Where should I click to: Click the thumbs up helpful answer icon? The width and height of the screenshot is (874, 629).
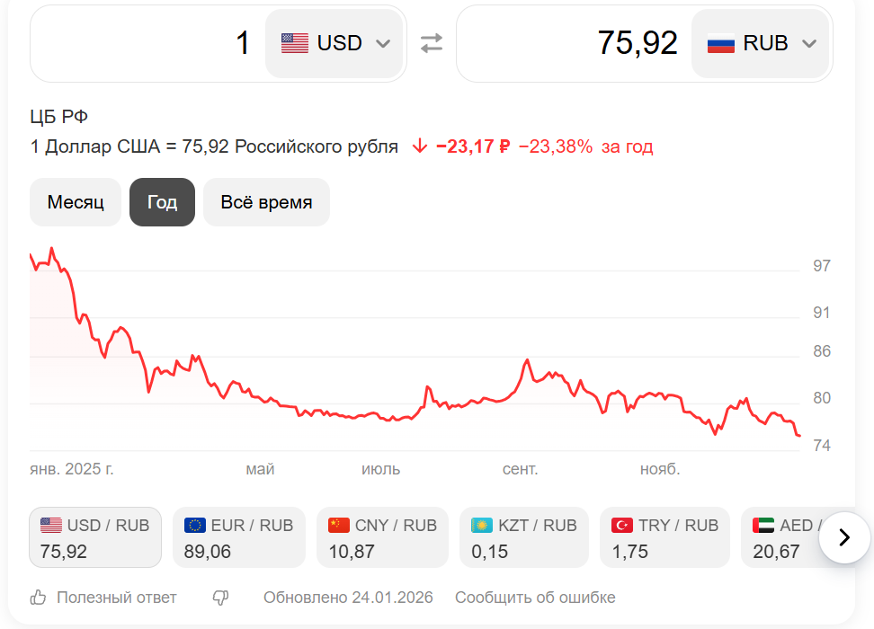coord(39,598)
